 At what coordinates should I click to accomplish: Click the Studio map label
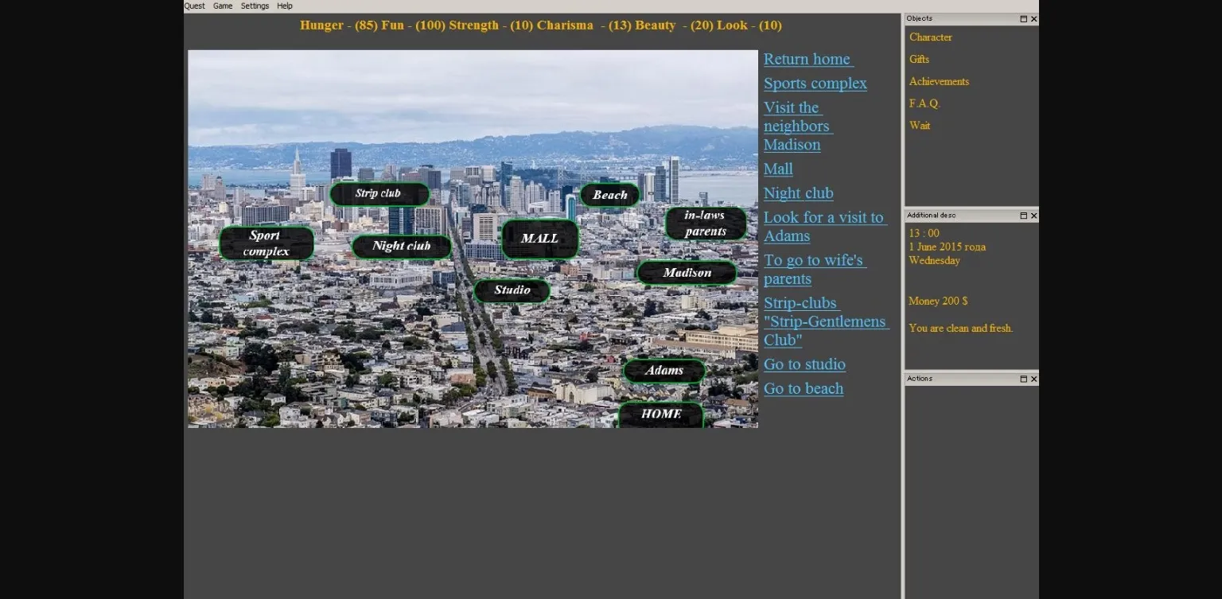[x=512, y=290]
